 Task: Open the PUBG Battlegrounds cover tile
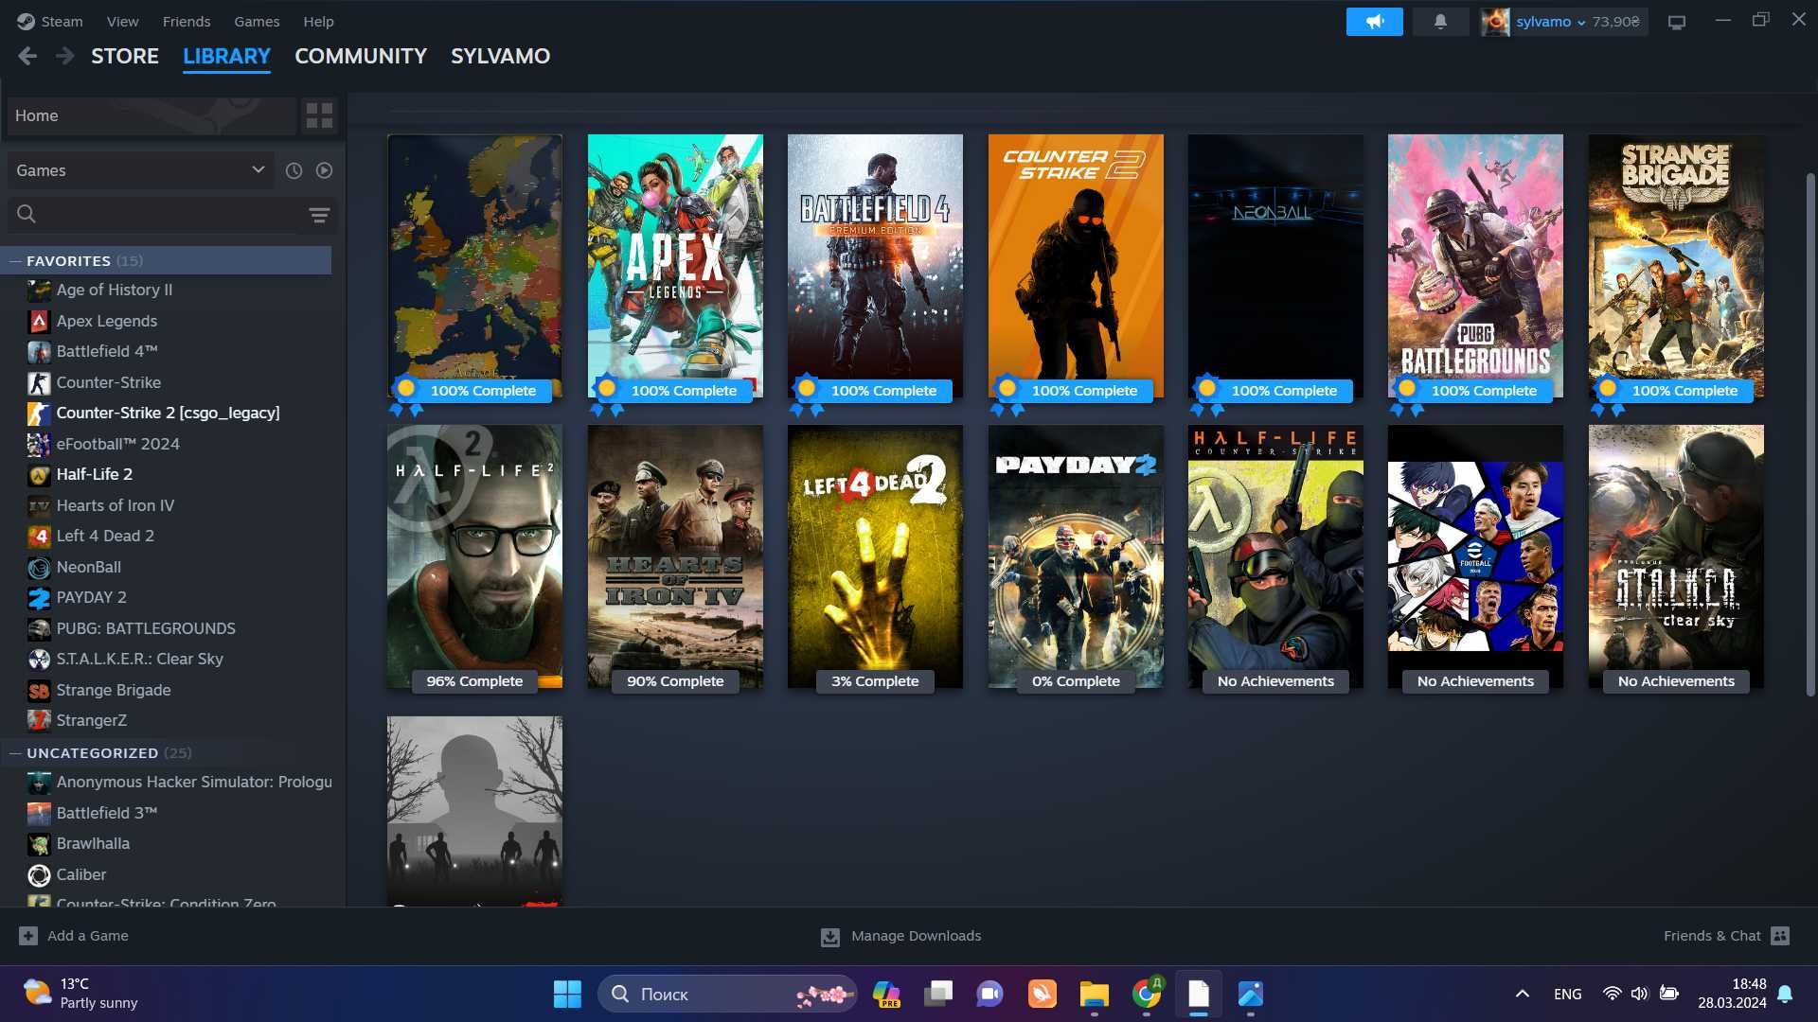pyautogui.click(x=1475, y=265)
